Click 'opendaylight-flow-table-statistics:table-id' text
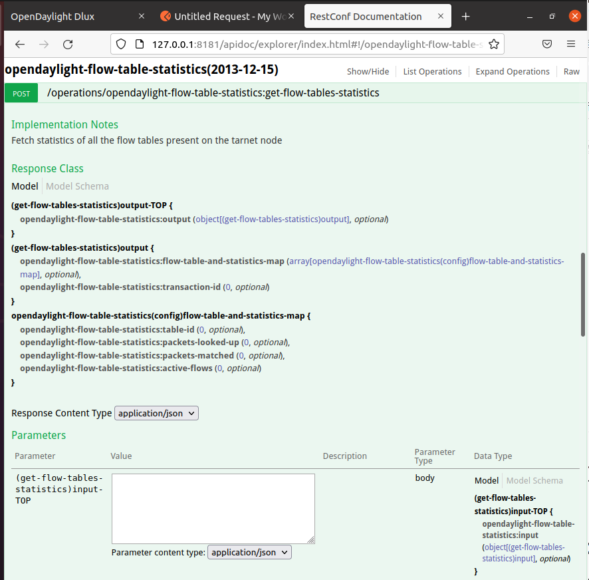 click(x=107, y=330)
